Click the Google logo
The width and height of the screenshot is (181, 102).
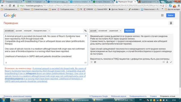pos(10,16)
